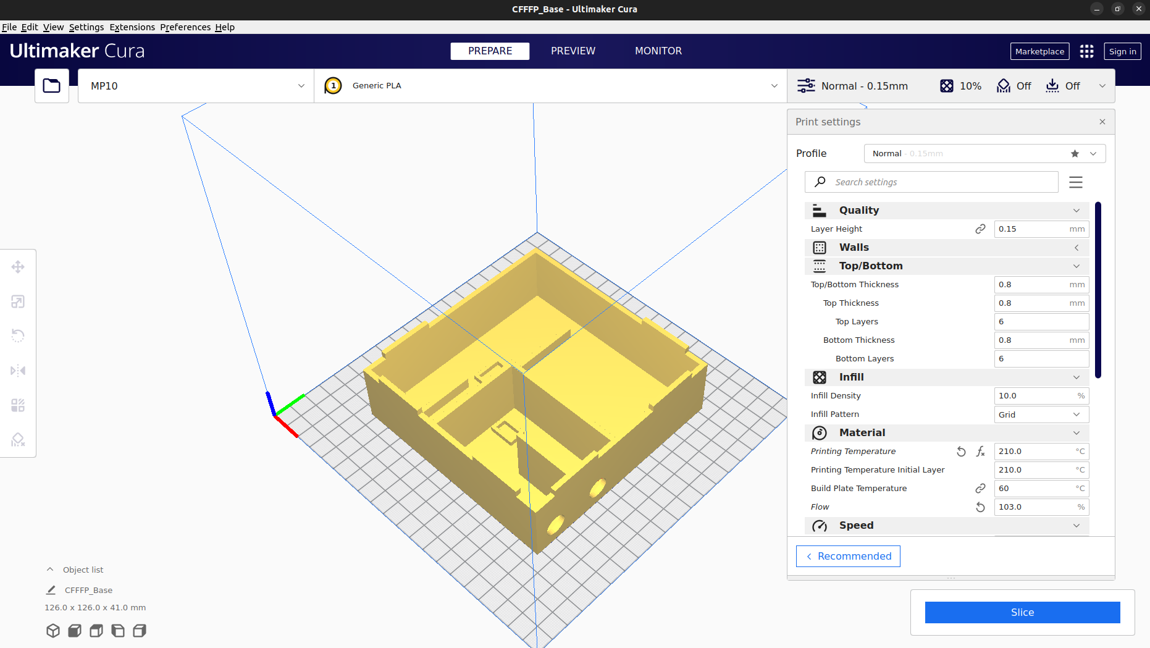Click the Open File folder icon
This screenshot has height=648, width=1150.
pyautogui.click(x=52, y=86)
